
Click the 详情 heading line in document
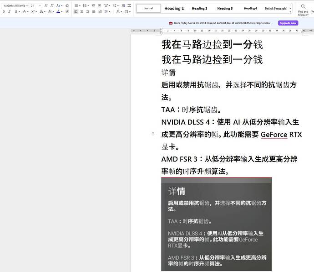pyautogui.click(x=169, y=73)
